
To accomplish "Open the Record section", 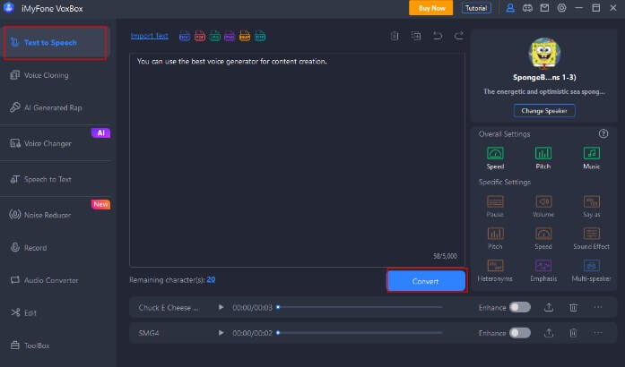I will (x=29, y=248).
